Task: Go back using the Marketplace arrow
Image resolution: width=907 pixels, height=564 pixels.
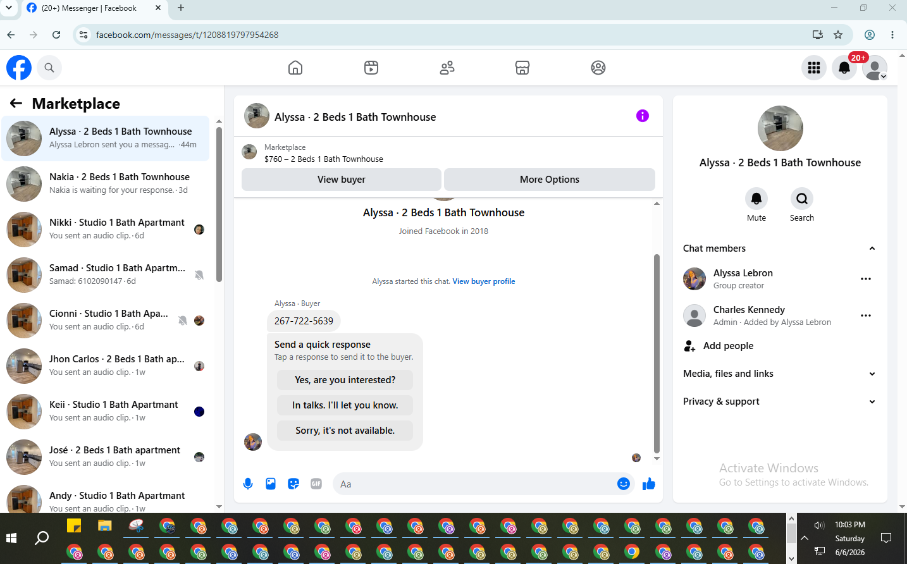Action: coord(16,103)
